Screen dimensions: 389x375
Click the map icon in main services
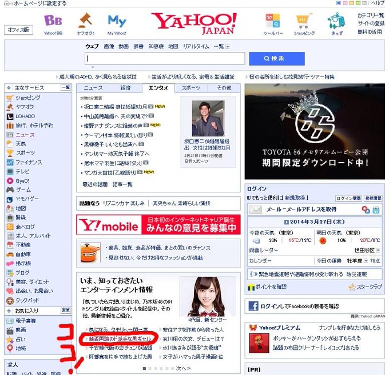tap(10, 208)
